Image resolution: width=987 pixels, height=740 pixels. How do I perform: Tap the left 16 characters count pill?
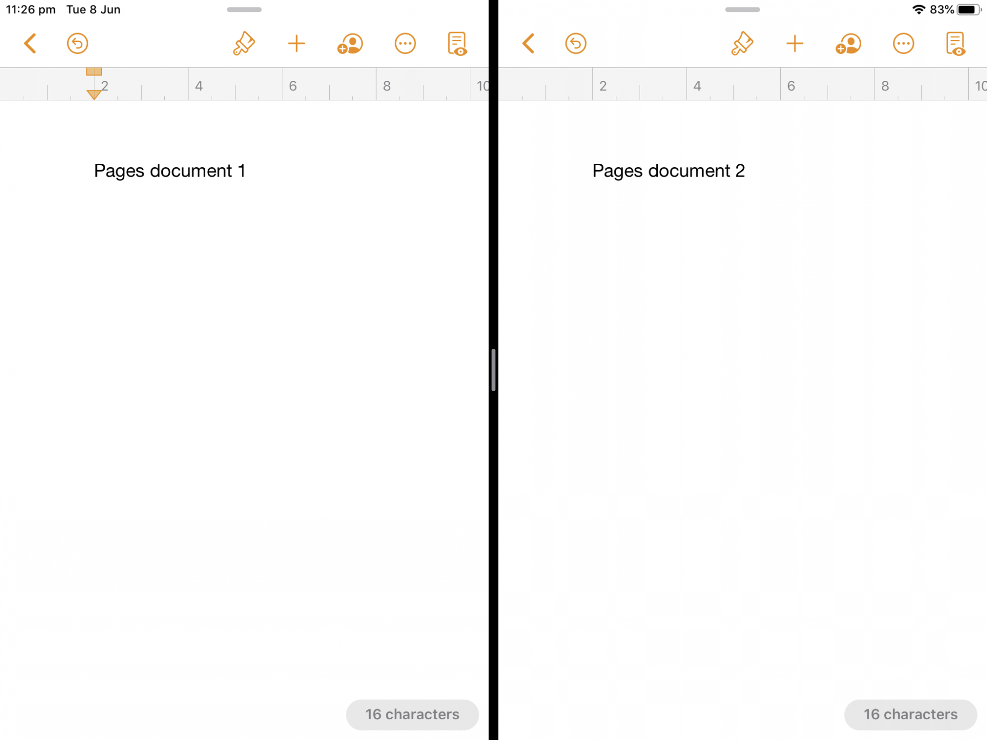[x=412, y=714]
